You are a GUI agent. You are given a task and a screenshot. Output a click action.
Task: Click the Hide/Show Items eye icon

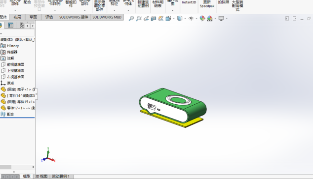tap(191, 18)
